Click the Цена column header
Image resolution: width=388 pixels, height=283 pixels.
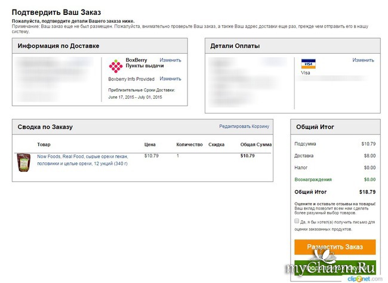pyautogui.click(x=150, y=144)
